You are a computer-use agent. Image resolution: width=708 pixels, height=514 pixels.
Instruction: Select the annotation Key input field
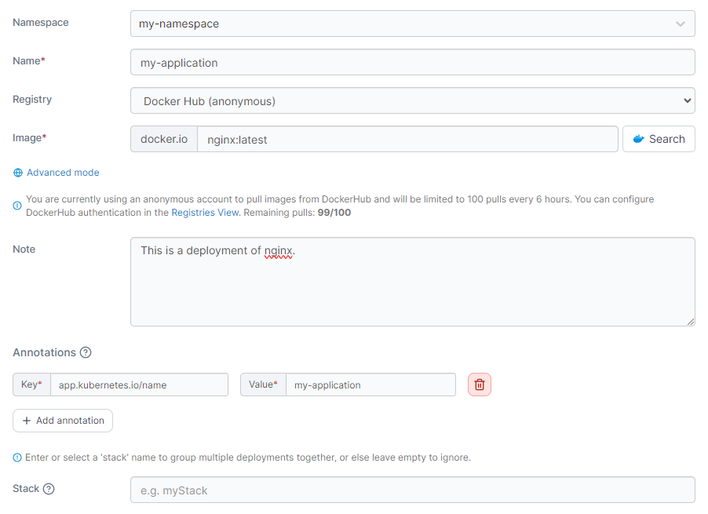click(138, 385)
